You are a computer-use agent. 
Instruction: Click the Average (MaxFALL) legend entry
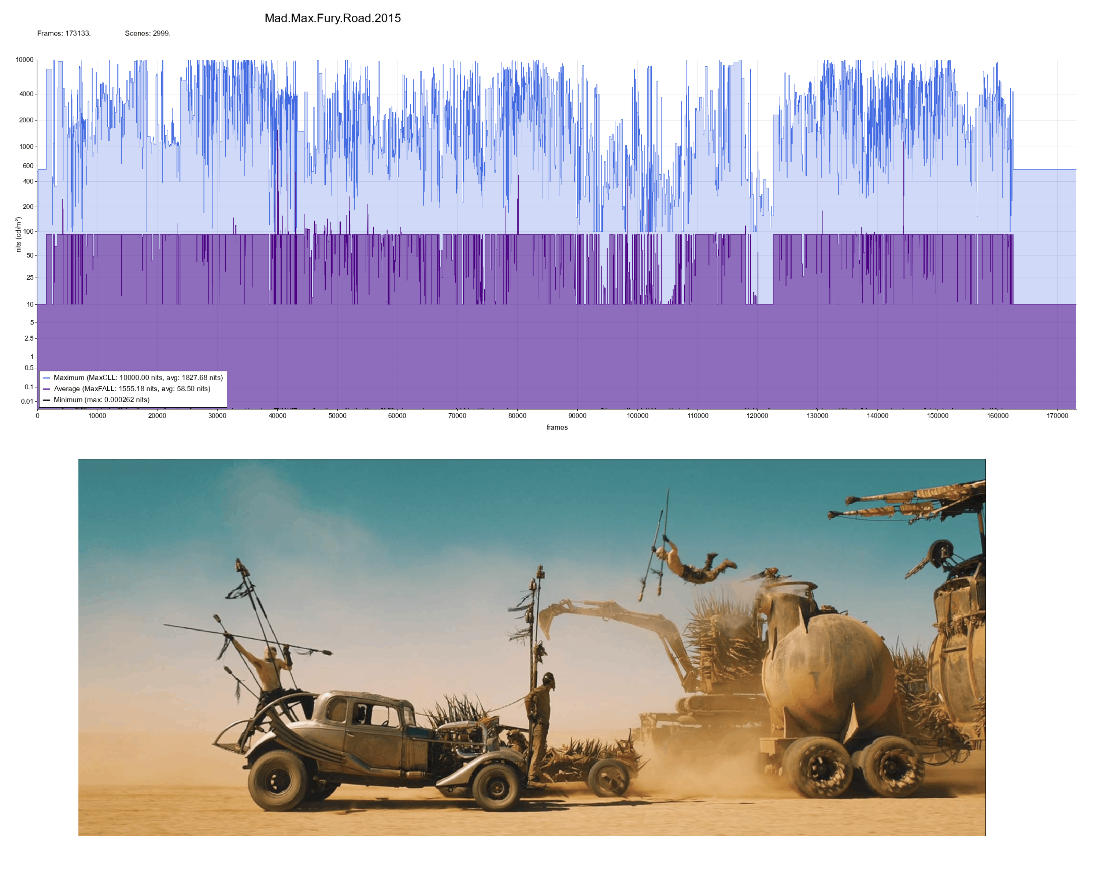132,389
